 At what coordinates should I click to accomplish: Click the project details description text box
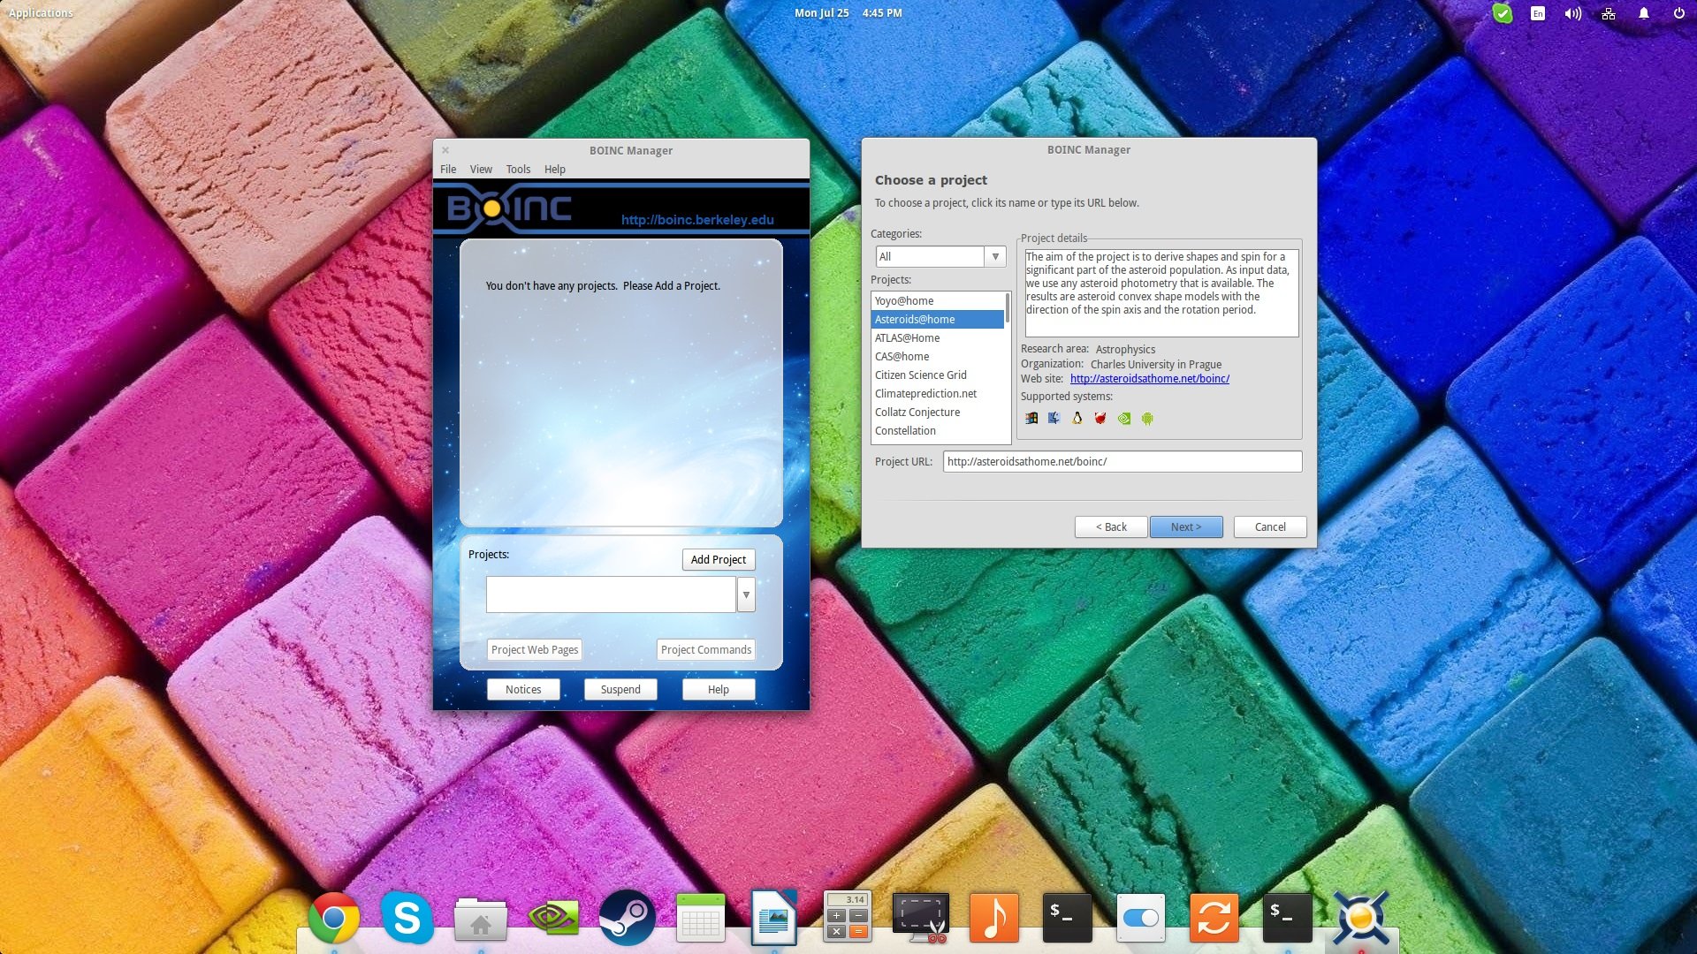coord(1161,292)
